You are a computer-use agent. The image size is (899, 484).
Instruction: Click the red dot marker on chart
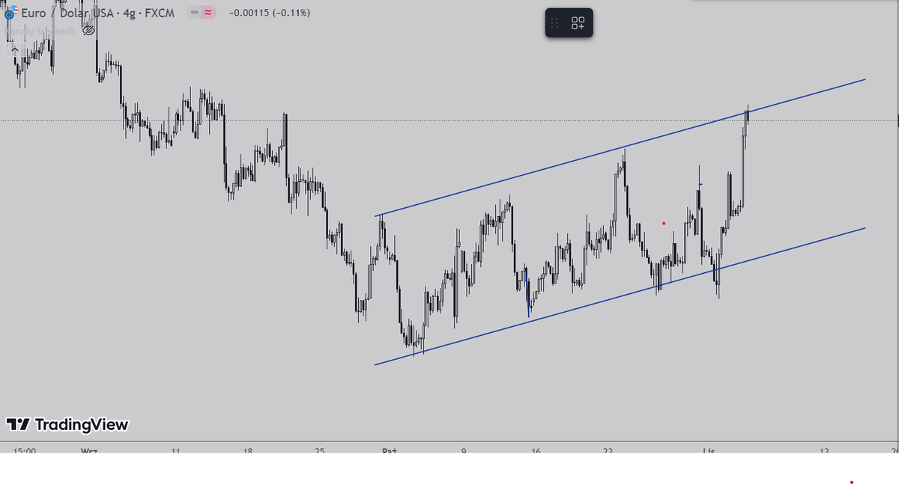664,223
